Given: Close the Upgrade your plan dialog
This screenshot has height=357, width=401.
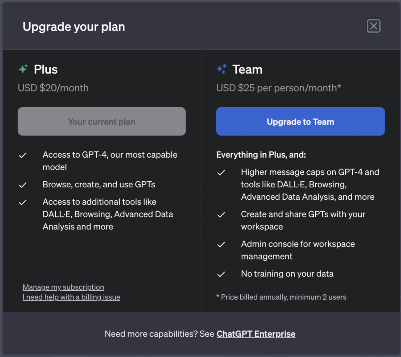Looking at the screenshot, I should click(x=374, y=26).
